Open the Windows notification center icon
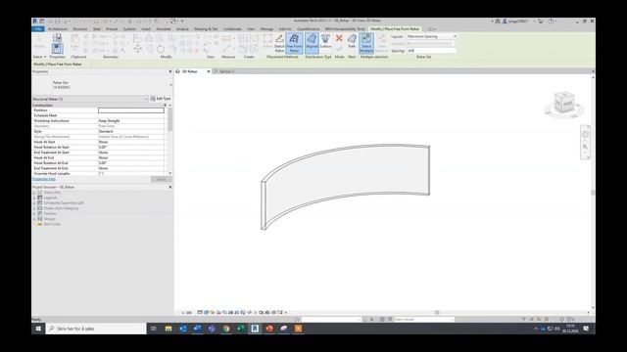Image resolution: width=627 pixels, height=352 pixels. (586, 329)
